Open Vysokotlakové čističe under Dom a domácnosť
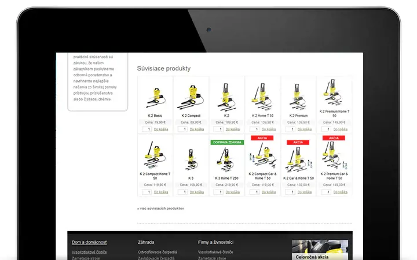The height and width of the screenshot is (260, 417). [89, 252]
